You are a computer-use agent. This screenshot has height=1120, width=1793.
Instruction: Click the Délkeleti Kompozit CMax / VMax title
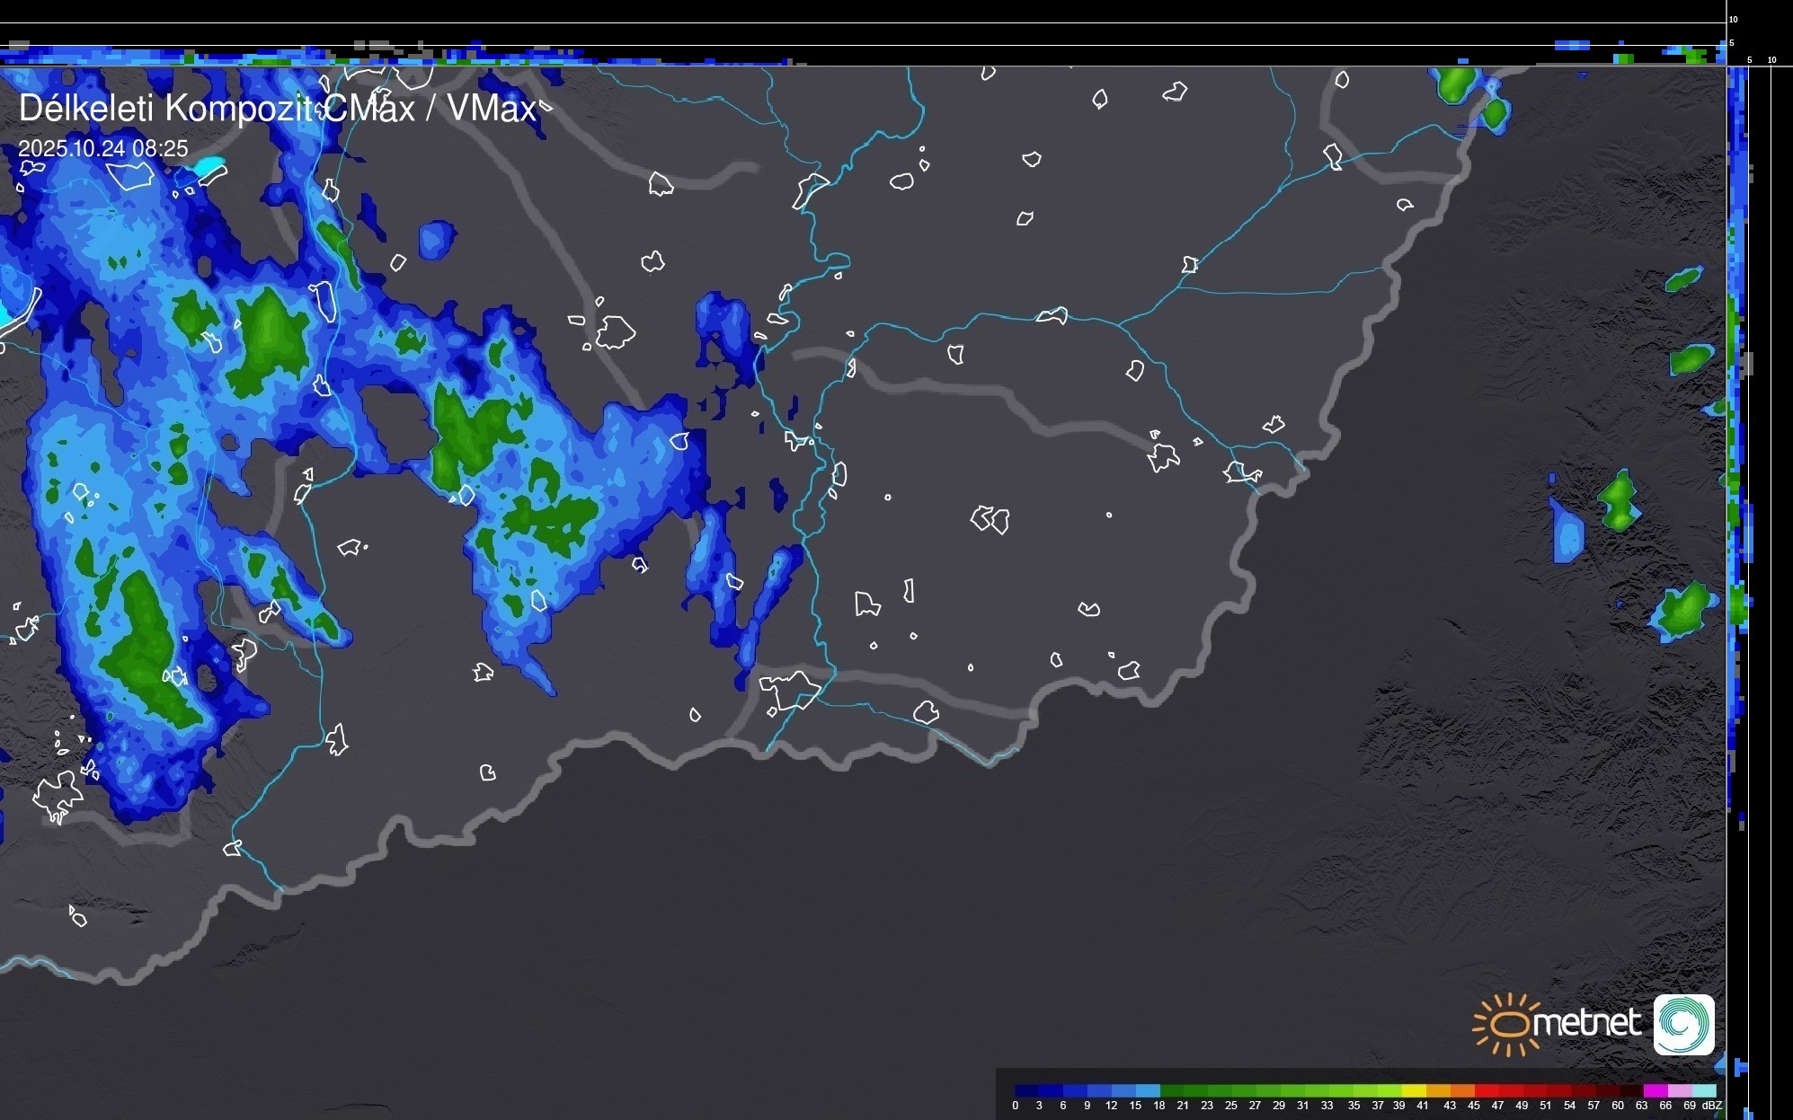[277, 109]
